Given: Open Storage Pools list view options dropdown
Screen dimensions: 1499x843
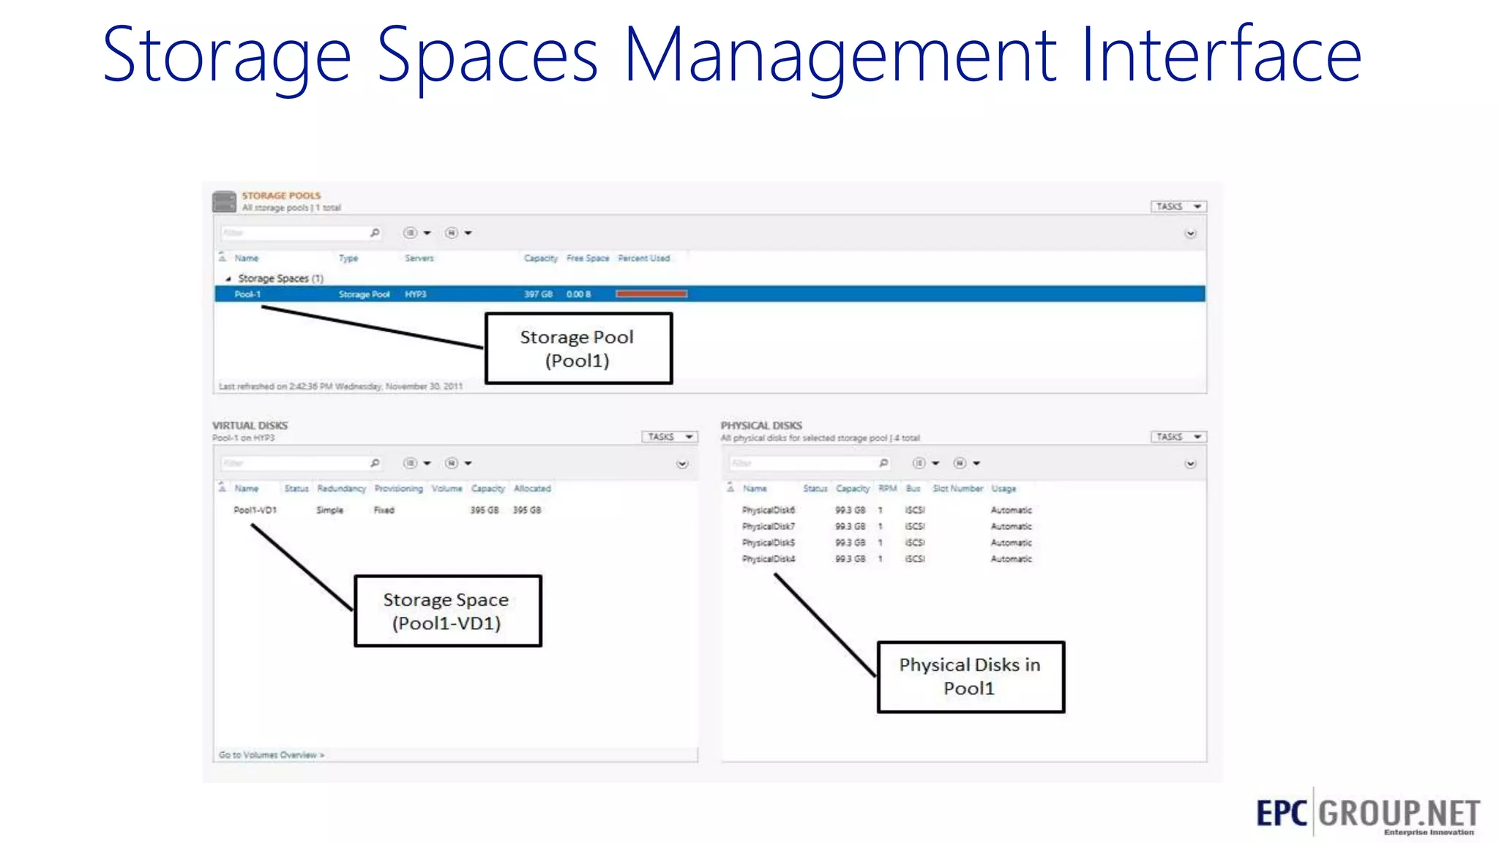Looking at the screenshot, I should click(x=417, y=233).
